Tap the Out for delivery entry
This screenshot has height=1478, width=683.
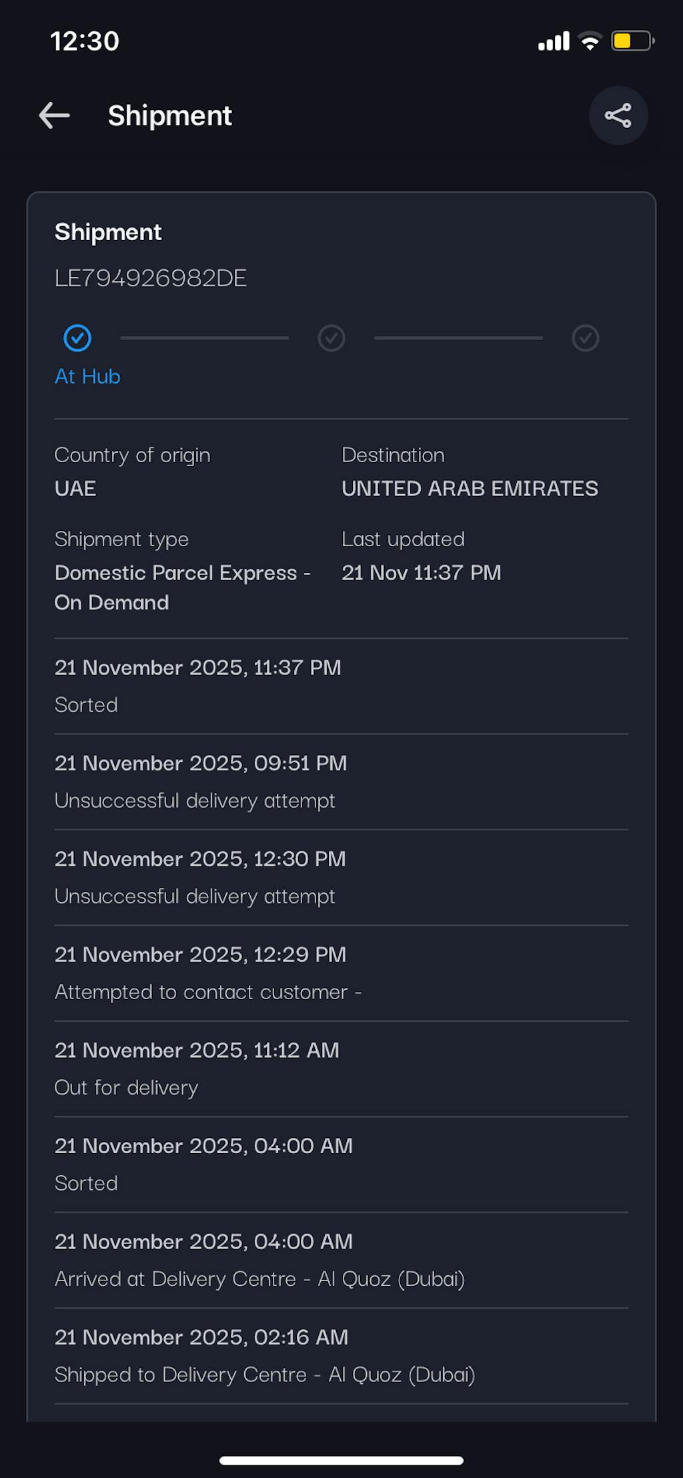pos(196,1068)
